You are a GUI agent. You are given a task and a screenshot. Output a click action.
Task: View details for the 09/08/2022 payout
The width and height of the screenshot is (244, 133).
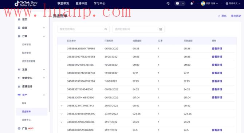(x=217, y=89)
